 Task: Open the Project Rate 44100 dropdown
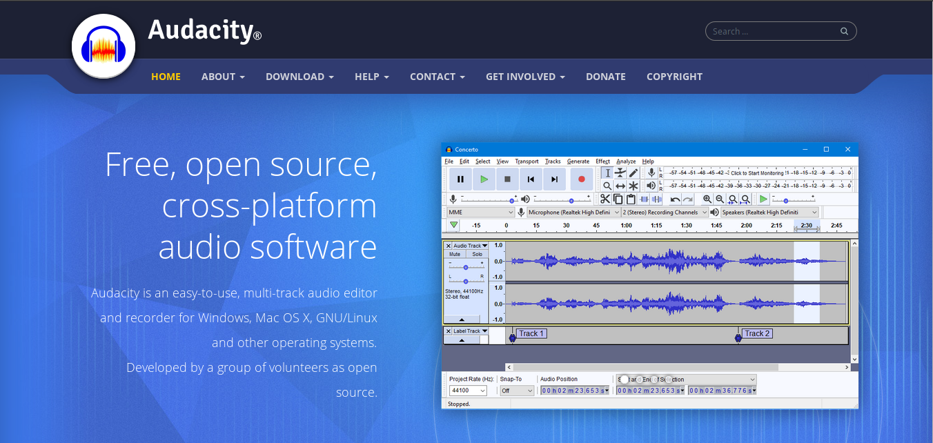click(x=468, y=391)
